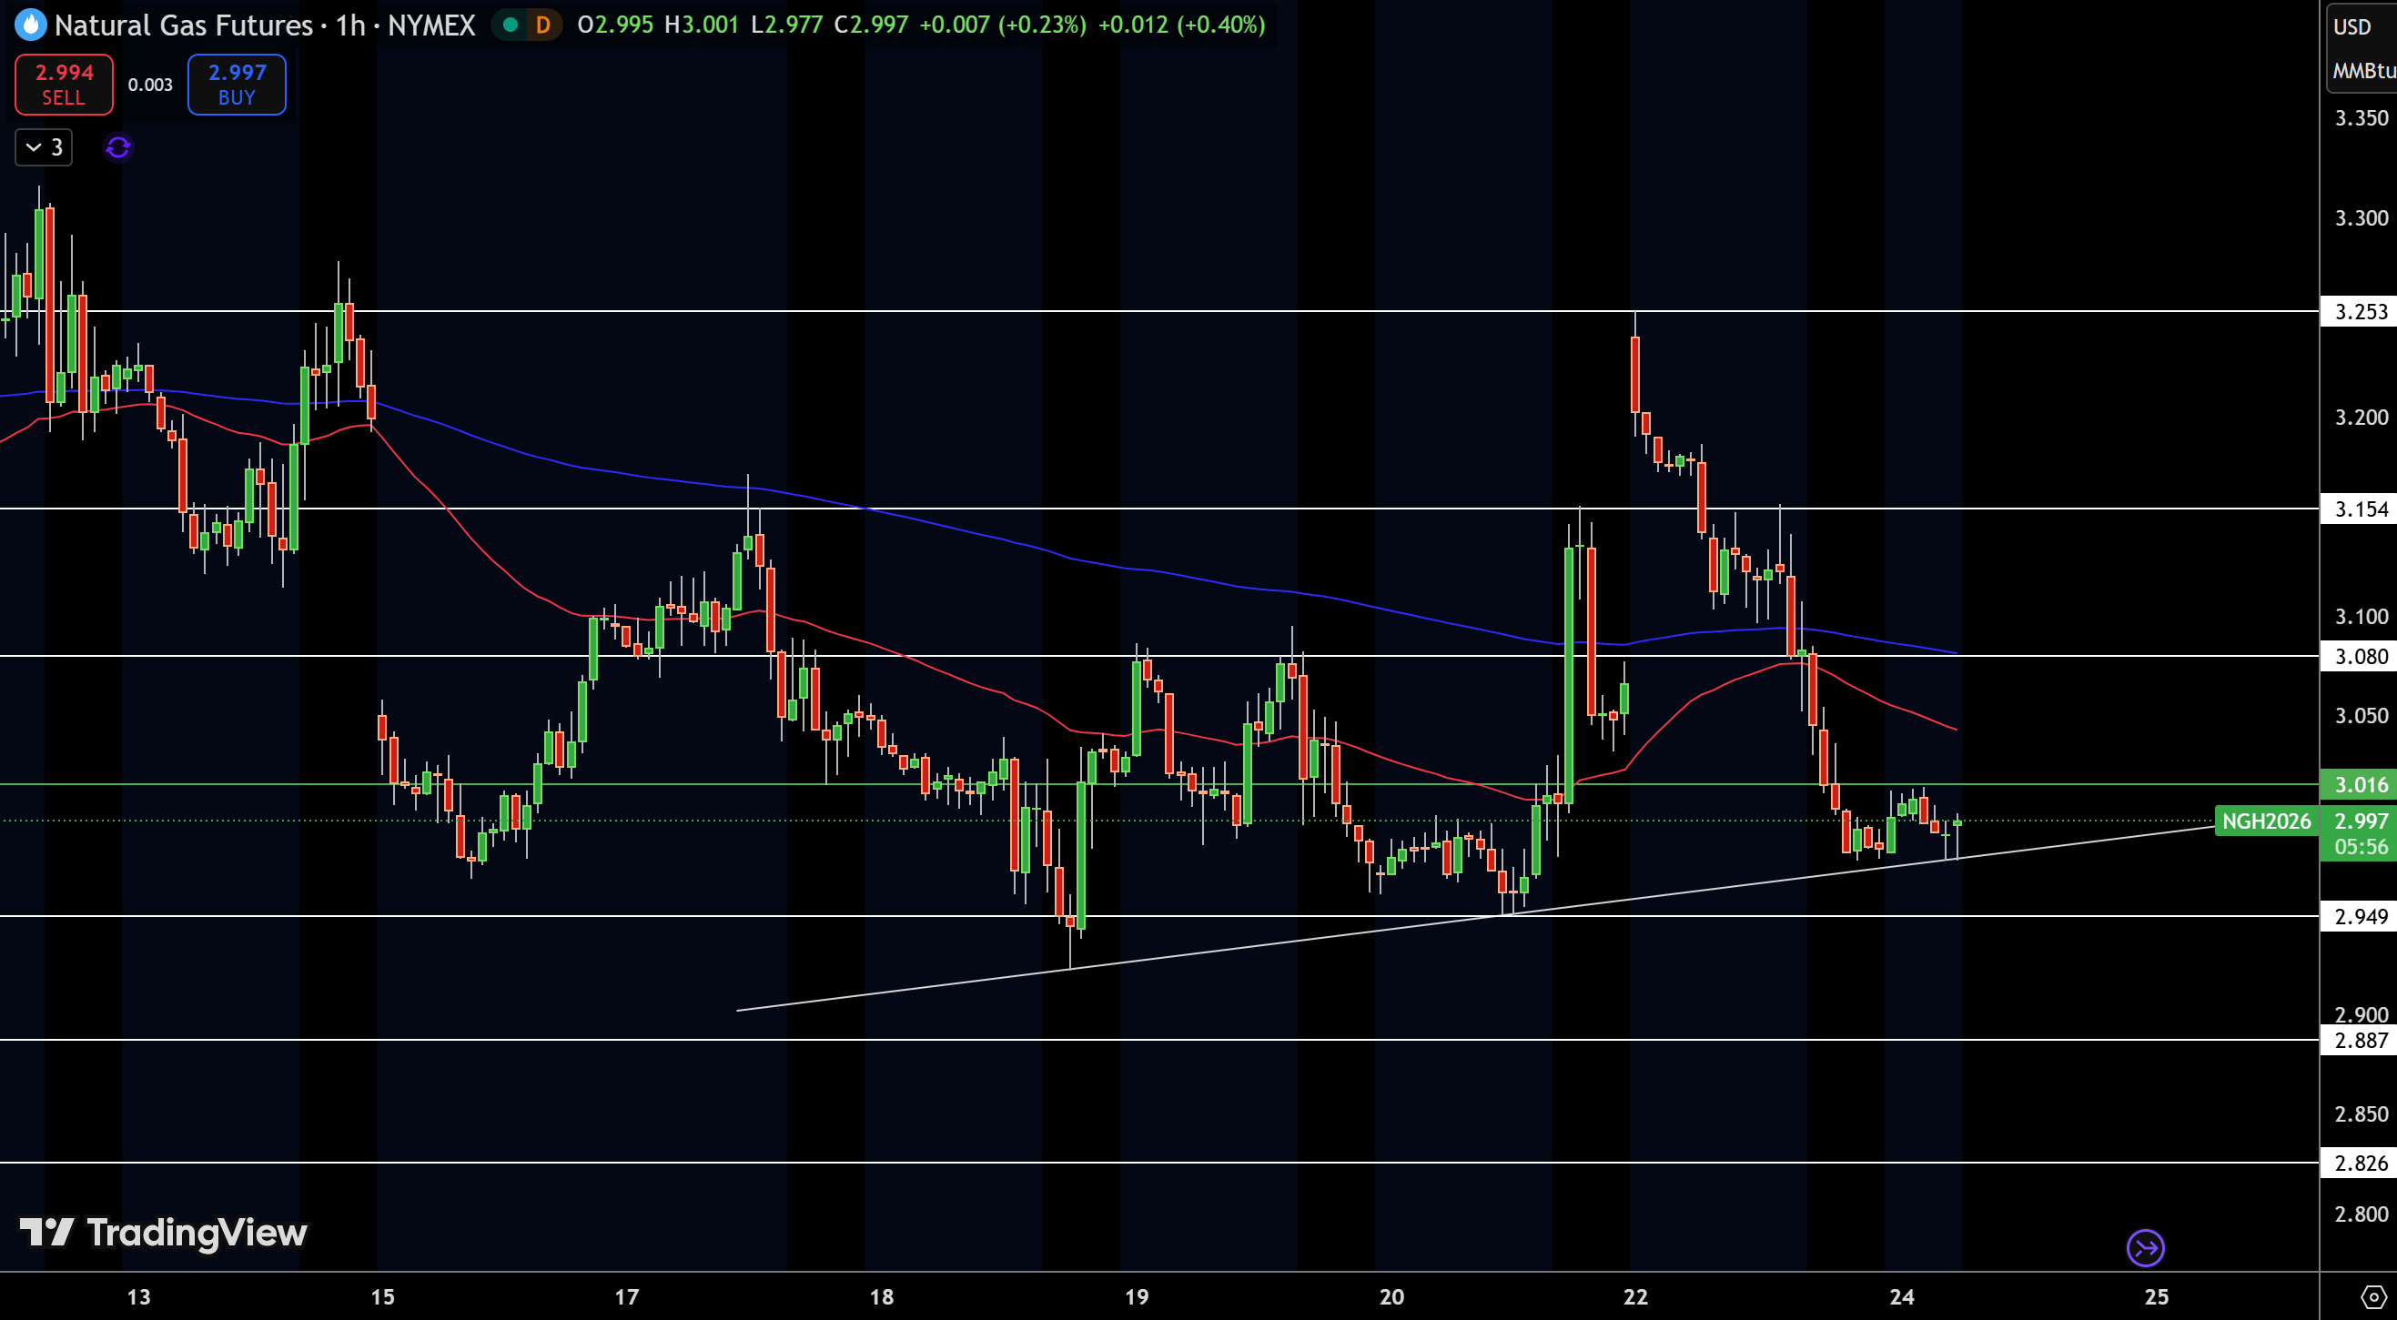Open symbol search via Natural Gas Futures title

click(183, 25)
